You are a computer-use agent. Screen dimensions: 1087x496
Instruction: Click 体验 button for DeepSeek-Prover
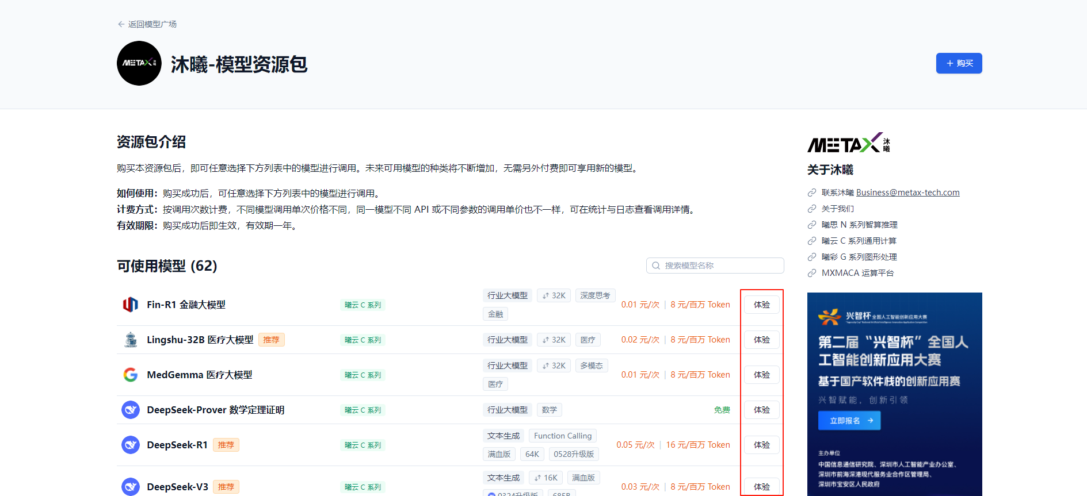point(762,410)
